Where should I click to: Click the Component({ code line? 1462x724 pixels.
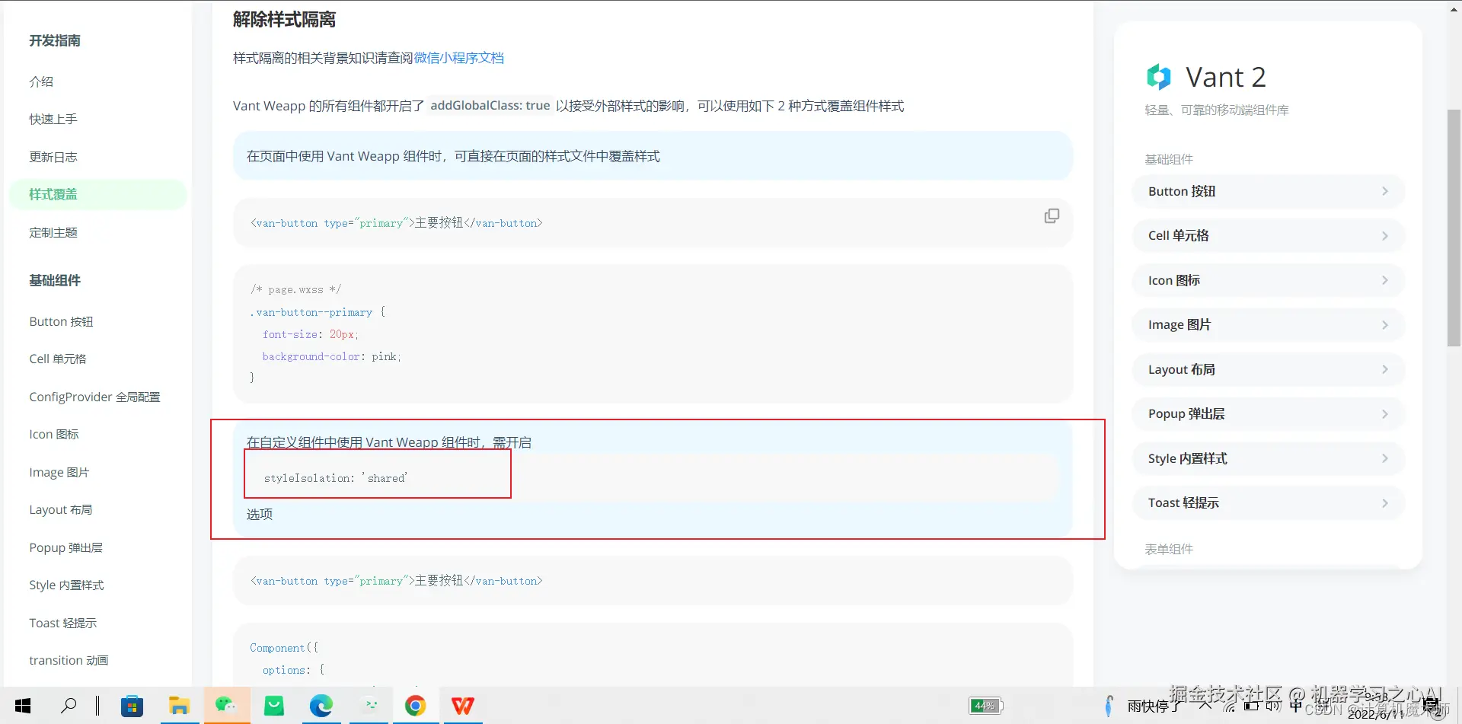click(x=284, y=648)
